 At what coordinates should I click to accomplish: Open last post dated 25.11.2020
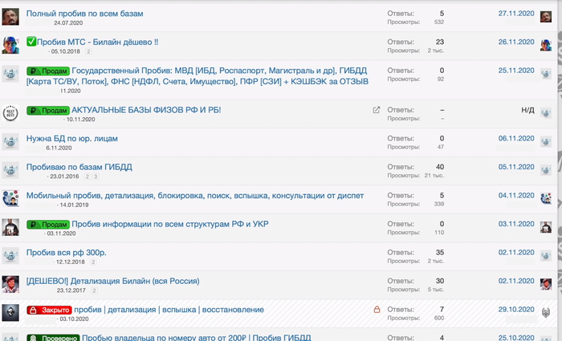(x=516, y=71)
